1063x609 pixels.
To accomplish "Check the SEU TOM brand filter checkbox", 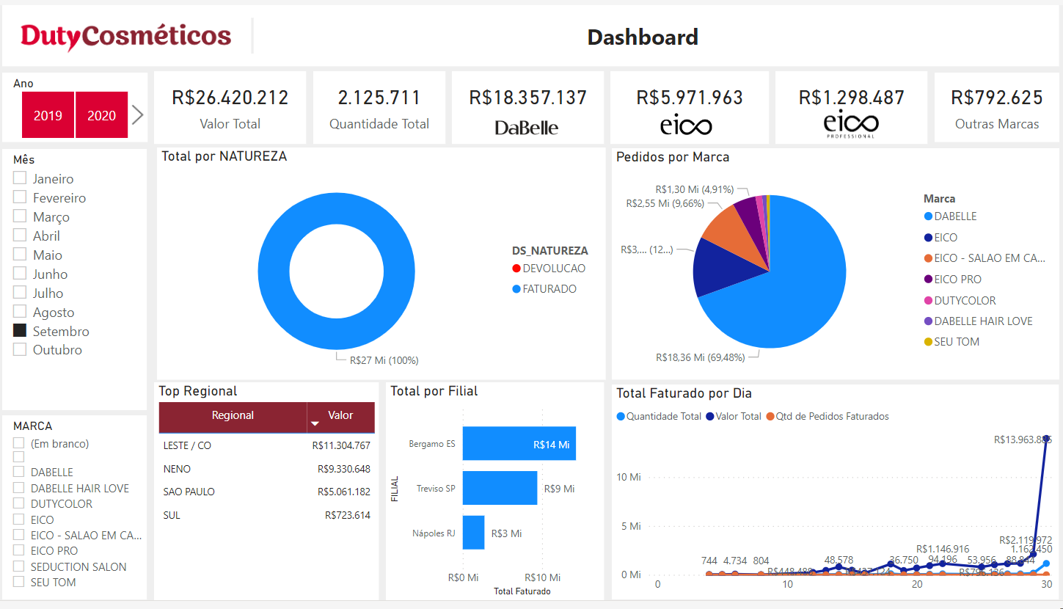I will 18,582.
